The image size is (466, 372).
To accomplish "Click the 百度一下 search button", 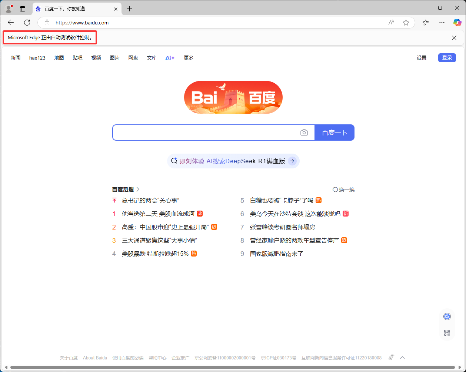I will pyautogui.click(x=334, y=133).
